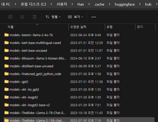This screenshot has height=122, width=158.
Task: Click 파일 폴더 type of models--gpt2 row
Action: point(113,82)
